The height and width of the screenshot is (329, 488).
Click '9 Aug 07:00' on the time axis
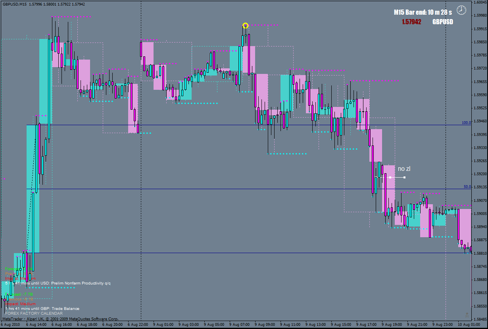click(239, 324)
